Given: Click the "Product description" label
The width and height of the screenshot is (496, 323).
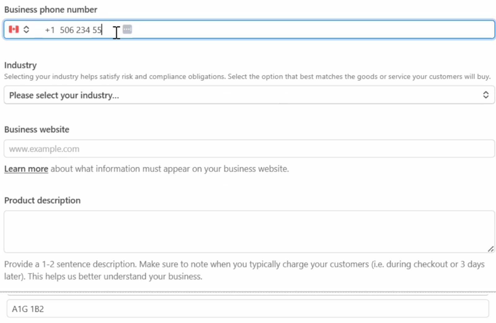Looking at the screenshot, I should click(x=42, y=201).
